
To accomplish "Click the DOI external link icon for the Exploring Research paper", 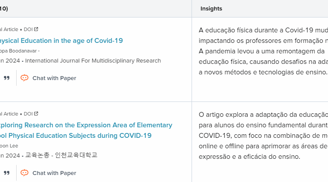I will coord(36,114).
